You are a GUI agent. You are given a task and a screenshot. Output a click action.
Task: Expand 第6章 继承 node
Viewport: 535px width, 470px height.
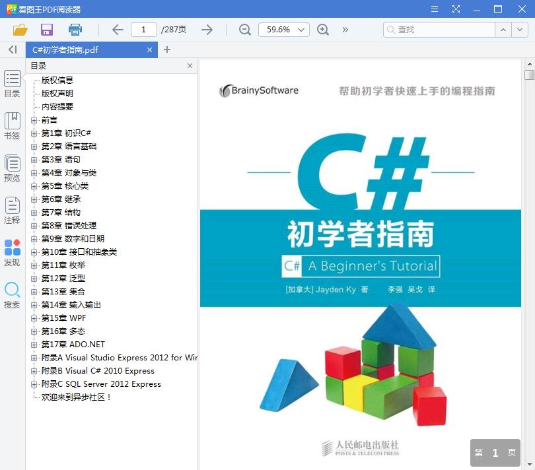pyautogui.click(x=34, y=199)
